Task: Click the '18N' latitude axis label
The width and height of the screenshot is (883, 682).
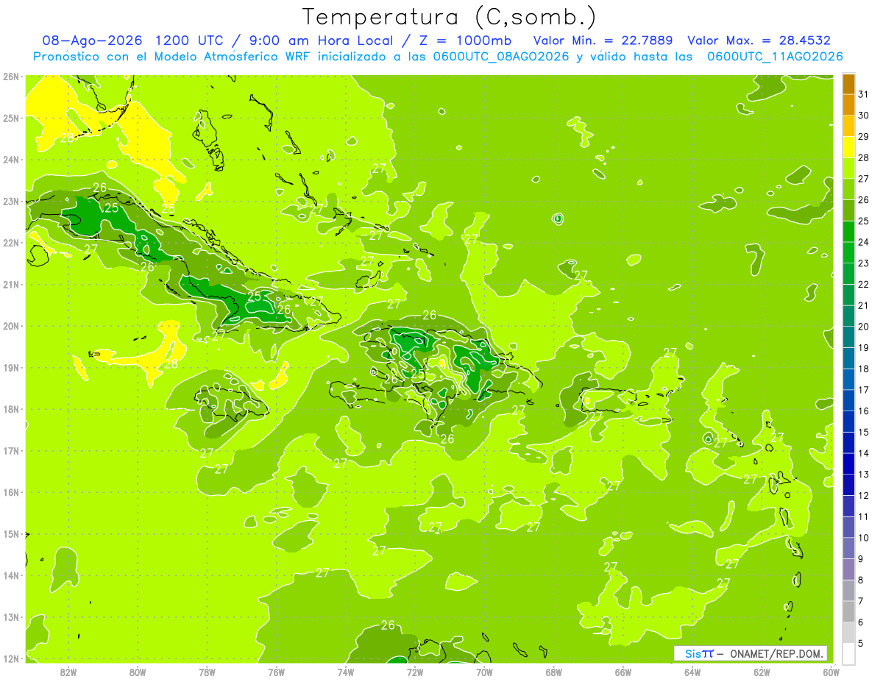Action: (11, 409)
